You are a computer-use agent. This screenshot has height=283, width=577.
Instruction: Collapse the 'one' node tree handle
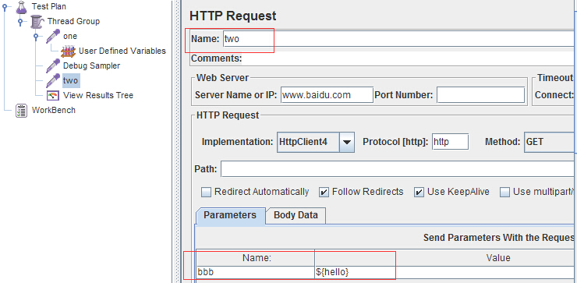[36, 36]
